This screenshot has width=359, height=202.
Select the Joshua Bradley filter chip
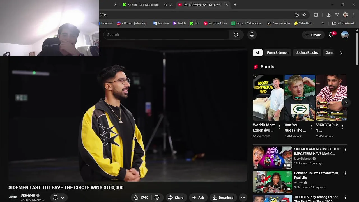pos(307,53)
